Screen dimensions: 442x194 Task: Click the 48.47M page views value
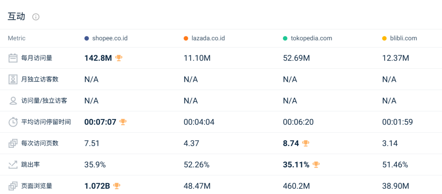tap(197, 186)
